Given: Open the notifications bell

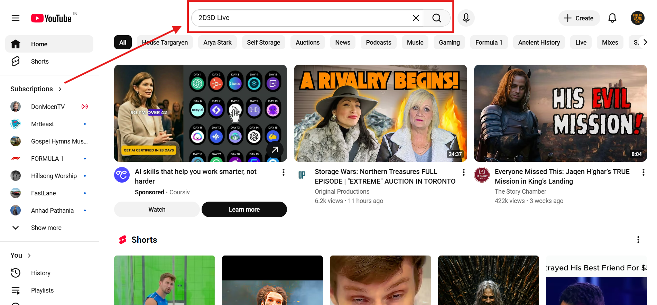Looking at the screenshot, I should click(612, 18).
